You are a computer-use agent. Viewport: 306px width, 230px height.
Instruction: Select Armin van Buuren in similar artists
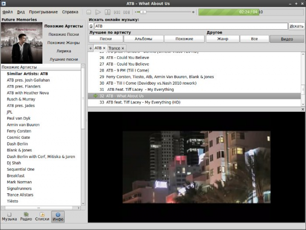click(x=23, y=125)
